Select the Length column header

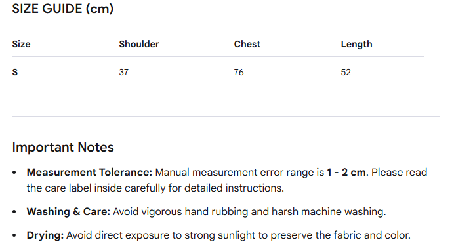[x=356, y=45]
